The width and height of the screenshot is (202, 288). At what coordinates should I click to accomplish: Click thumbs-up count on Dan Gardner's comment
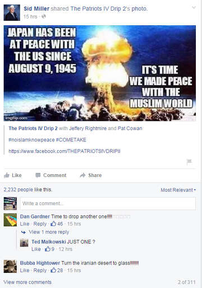(x=57, y=224)
